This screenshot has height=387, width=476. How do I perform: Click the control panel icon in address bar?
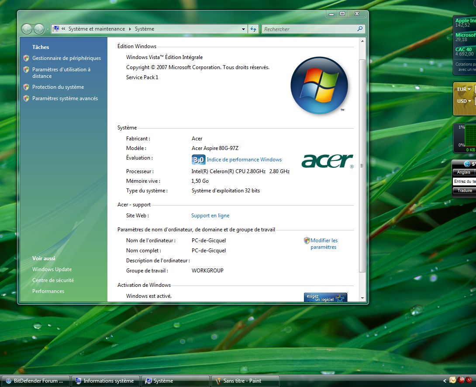pos(56,28)
